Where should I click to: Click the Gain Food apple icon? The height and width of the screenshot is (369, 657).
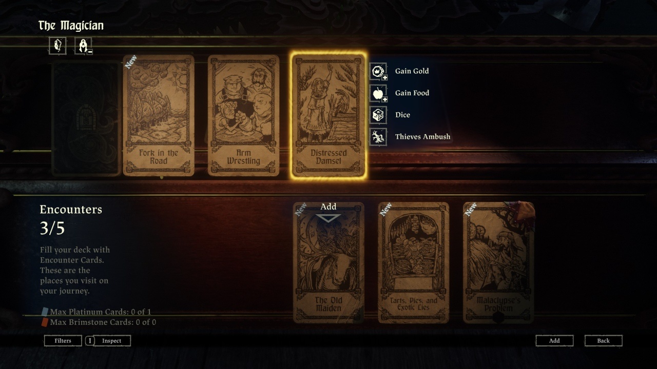coord(378,93)
